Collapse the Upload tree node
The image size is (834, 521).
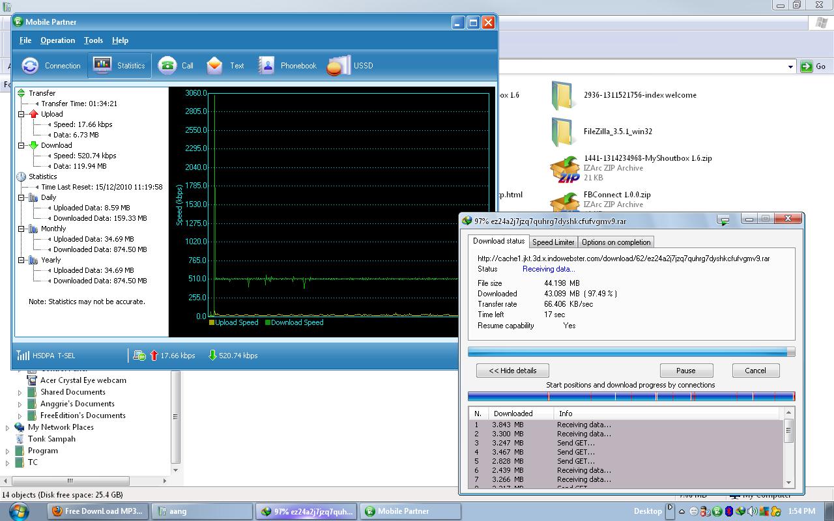[x=21, y=114]
